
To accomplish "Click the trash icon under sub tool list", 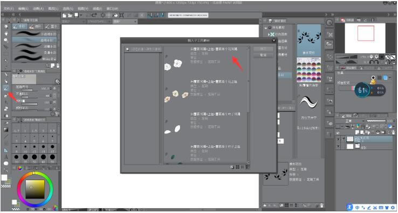I will click(58, 66).
